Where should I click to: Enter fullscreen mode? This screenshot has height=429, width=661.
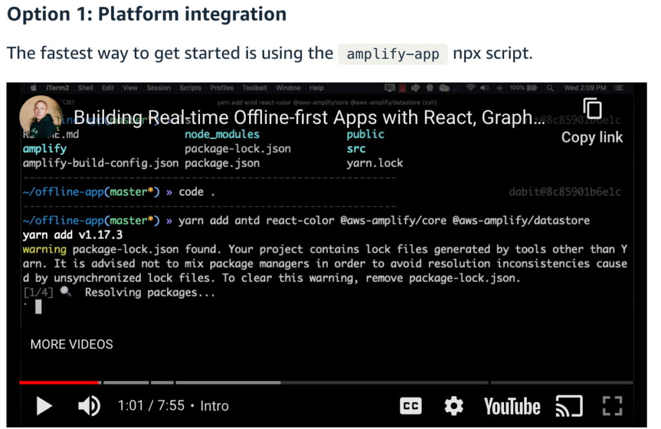pos(611,406)
